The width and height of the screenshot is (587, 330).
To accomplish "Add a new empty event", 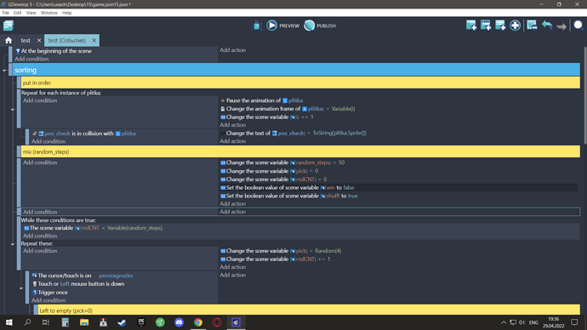I will (471, 26).
